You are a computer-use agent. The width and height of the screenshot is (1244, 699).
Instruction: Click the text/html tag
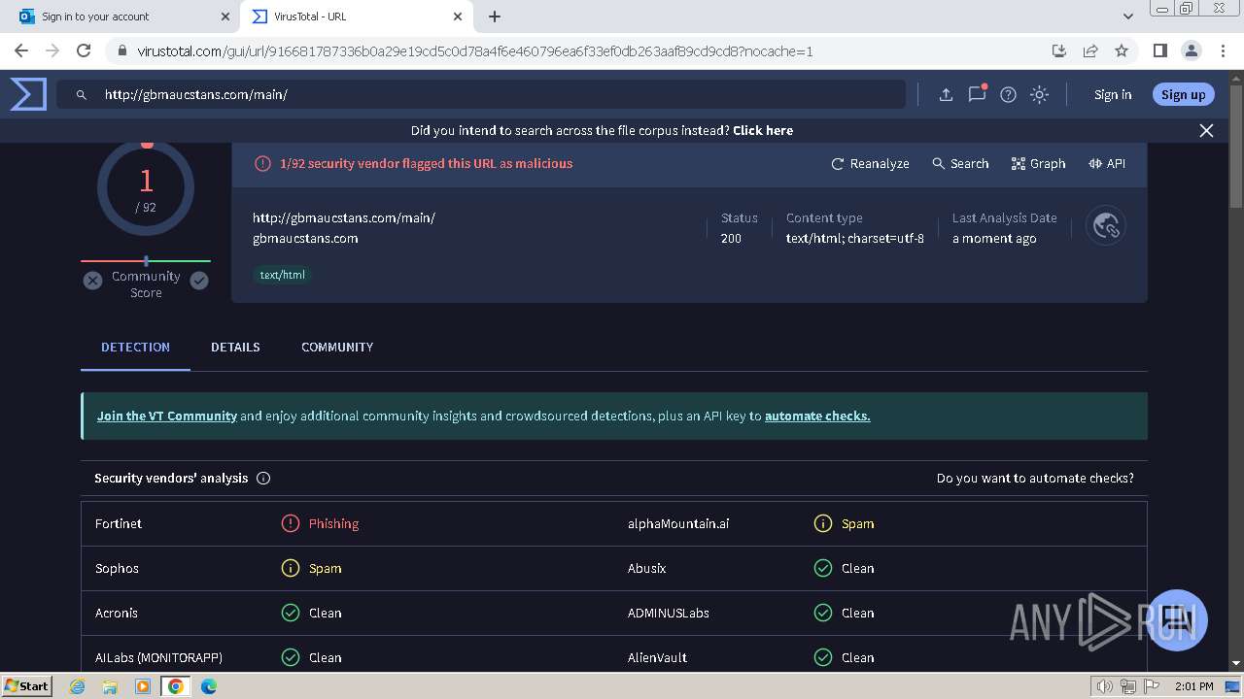(283, 275)
